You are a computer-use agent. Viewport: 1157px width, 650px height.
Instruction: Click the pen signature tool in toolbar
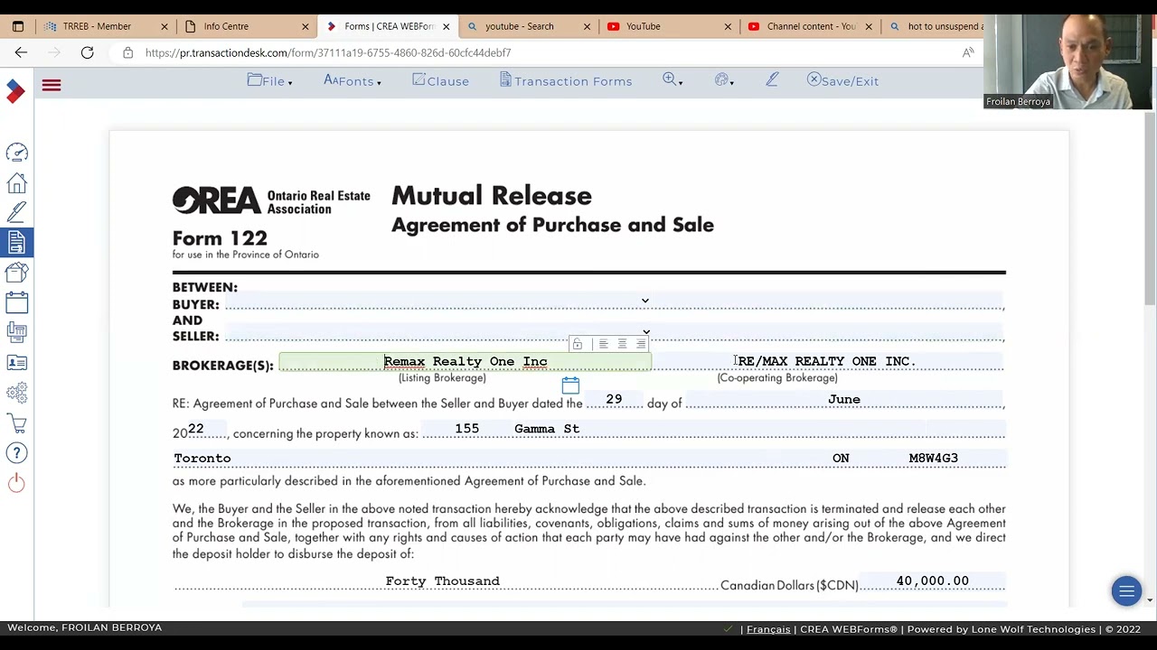[772, 80]
